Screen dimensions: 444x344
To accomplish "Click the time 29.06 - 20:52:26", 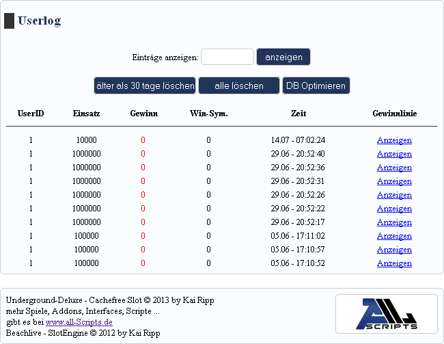I will [x=298, y=195].
